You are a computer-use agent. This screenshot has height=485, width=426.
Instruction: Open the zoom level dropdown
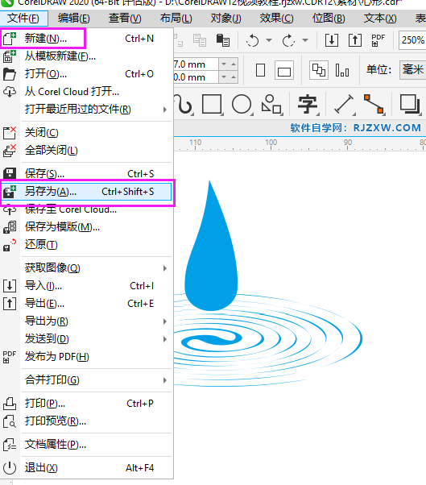(x=412, y=40)
